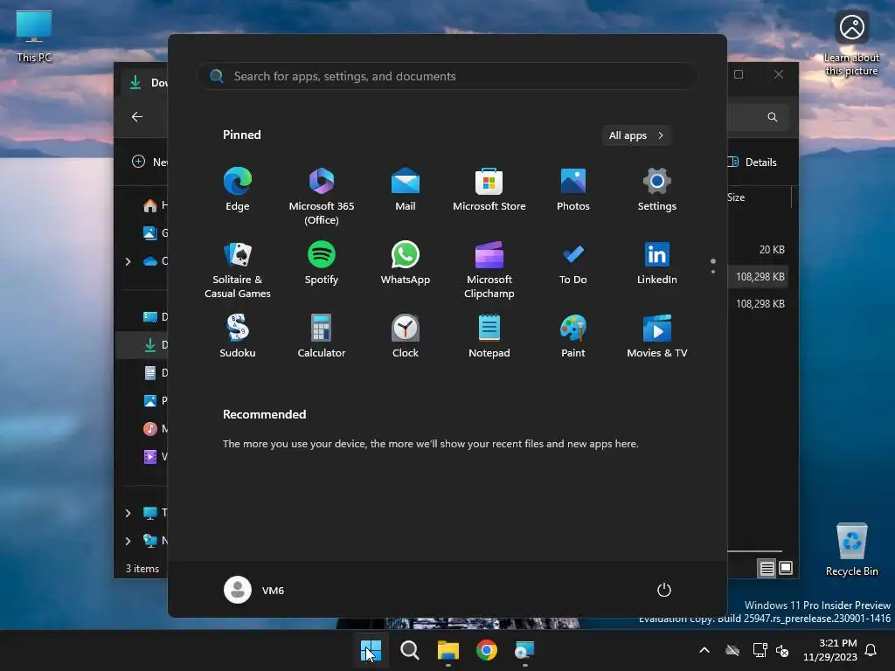
Task: Open Solitaire & Casual Games
Action: click(238, 270)
